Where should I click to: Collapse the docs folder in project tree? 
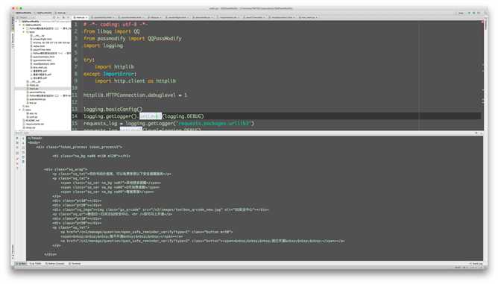coord(20,110)
